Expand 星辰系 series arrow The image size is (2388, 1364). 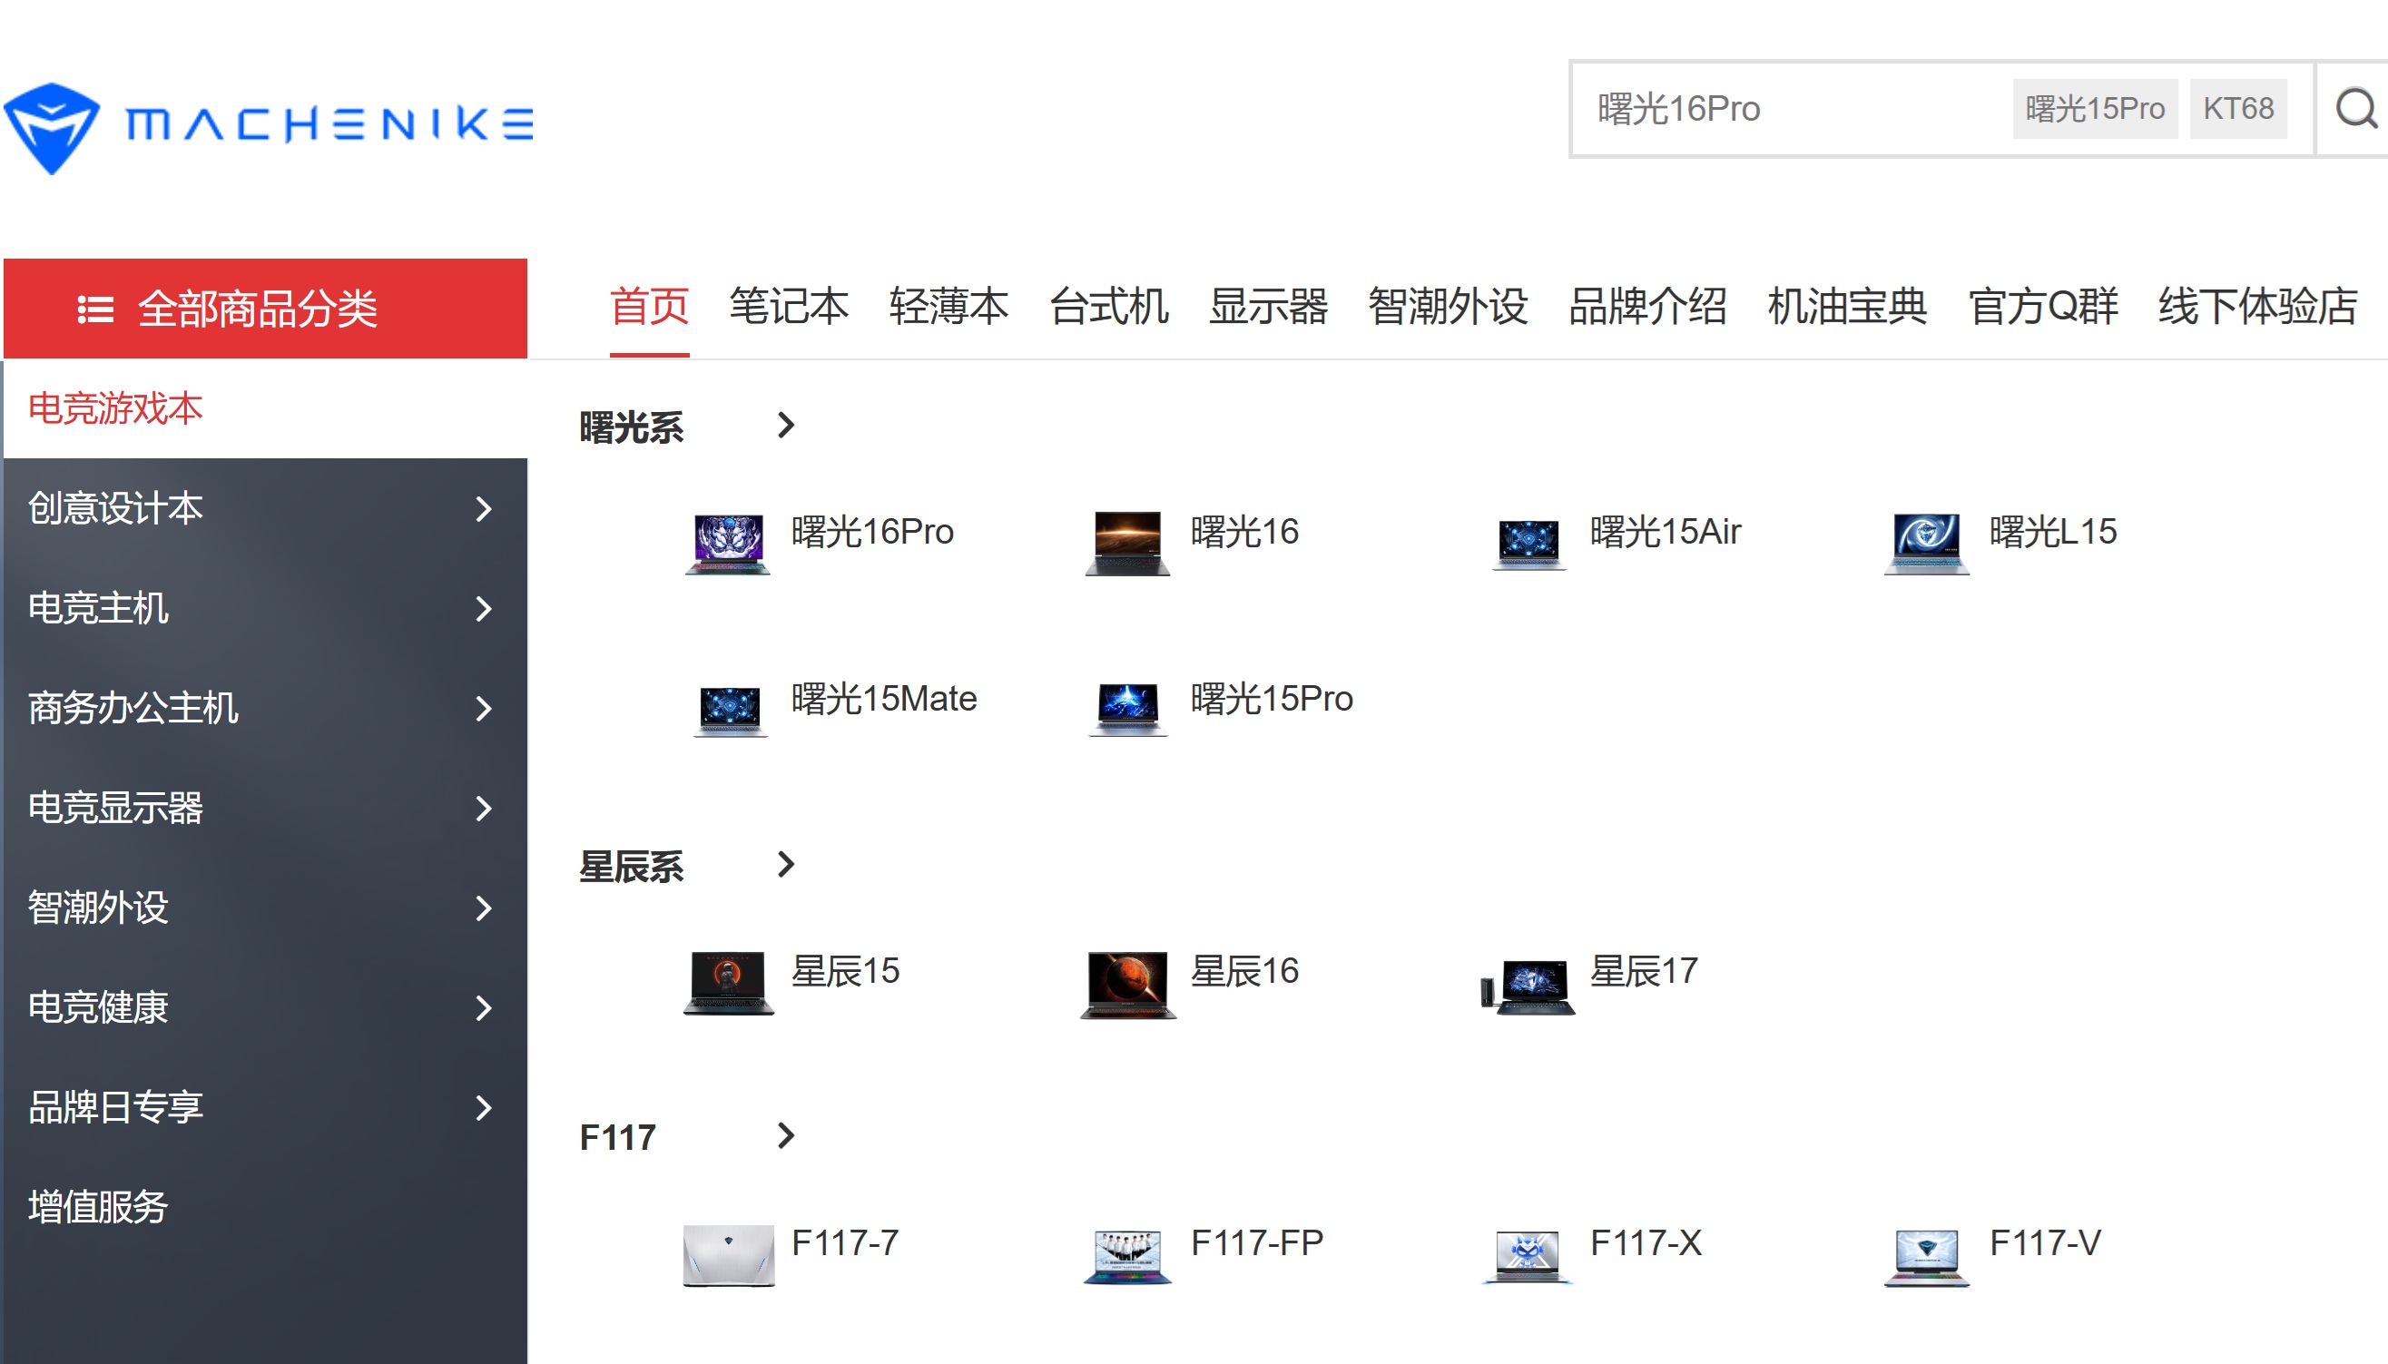pyautogui.click(x=786, y=865)
